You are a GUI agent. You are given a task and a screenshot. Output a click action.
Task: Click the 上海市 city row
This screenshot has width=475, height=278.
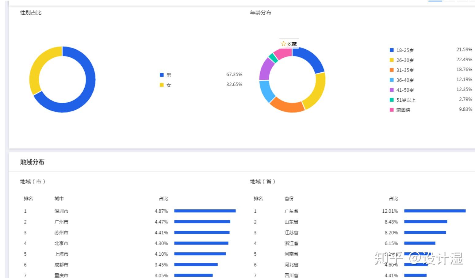(x=129, y=254)
